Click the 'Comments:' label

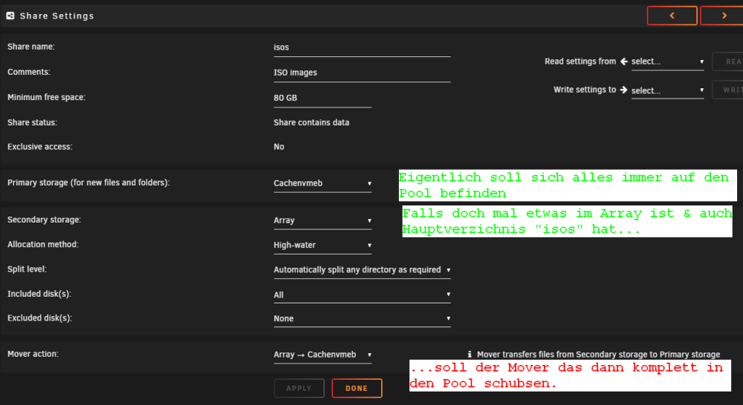[x=29, y=72]
